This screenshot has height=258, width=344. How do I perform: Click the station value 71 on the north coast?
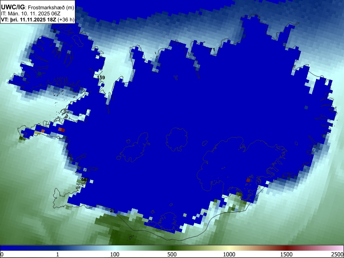[212, 50]
